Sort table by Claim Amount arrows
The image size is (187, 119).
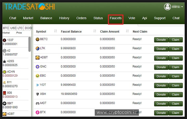[x=127, y=31]
